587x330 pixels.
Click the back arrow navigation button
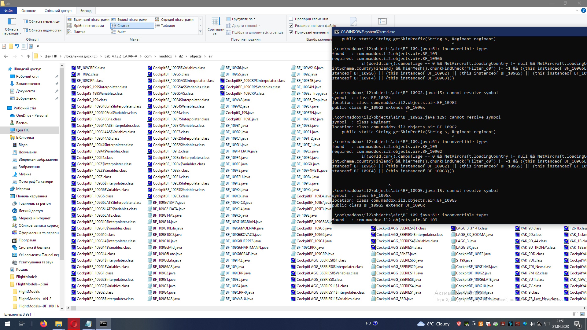point(6,56)
